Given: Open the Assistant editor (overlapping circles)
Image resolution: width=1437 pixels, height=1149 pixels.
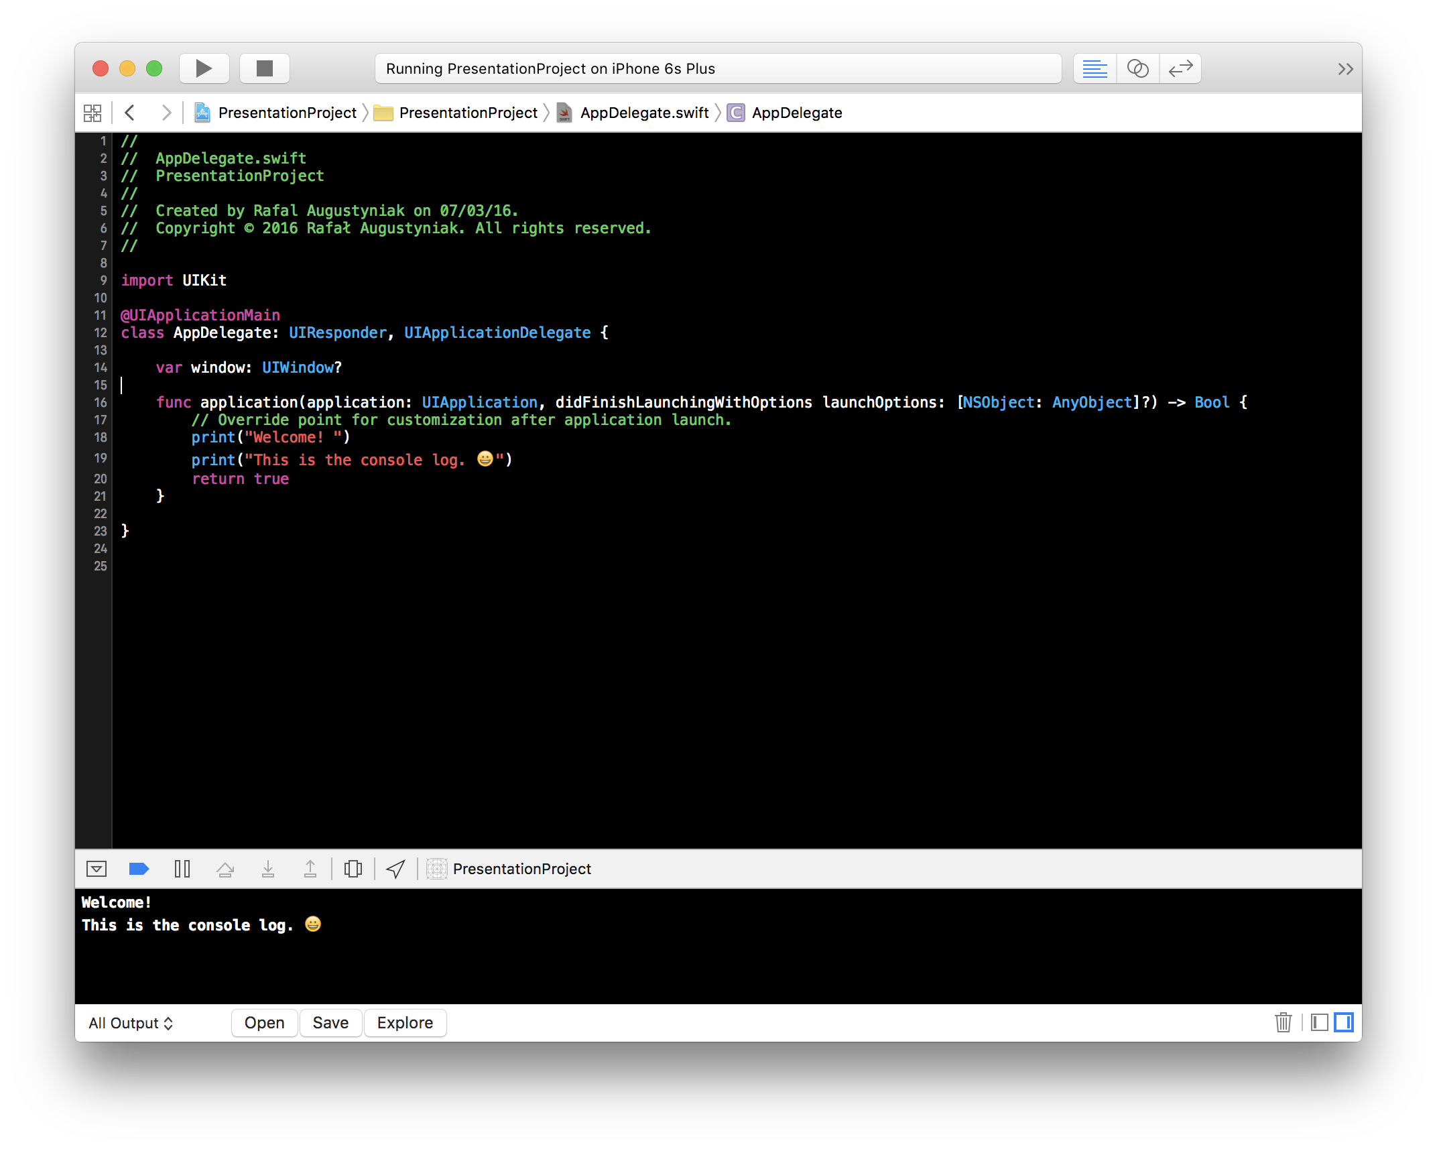Looking at the screenshot, I should [x=1137, y=68].
